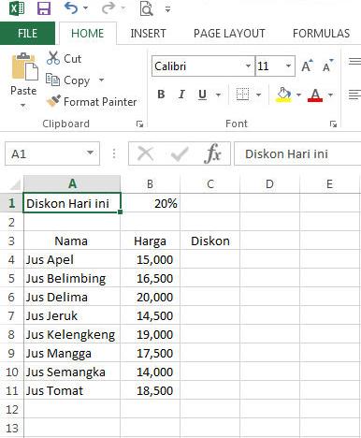Select the Jus Jeruk cell
The image size is (361, 438).
click(72, 315)
